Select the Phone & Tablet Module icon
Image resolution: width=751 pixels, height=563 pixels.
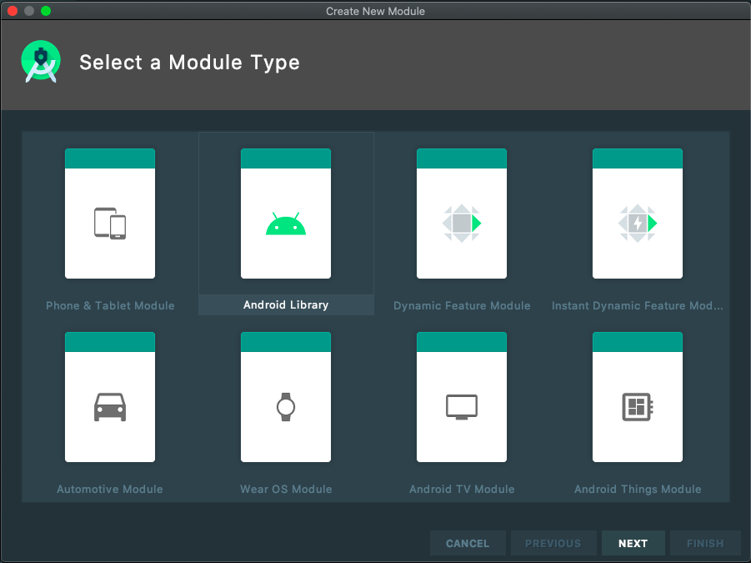109,221
